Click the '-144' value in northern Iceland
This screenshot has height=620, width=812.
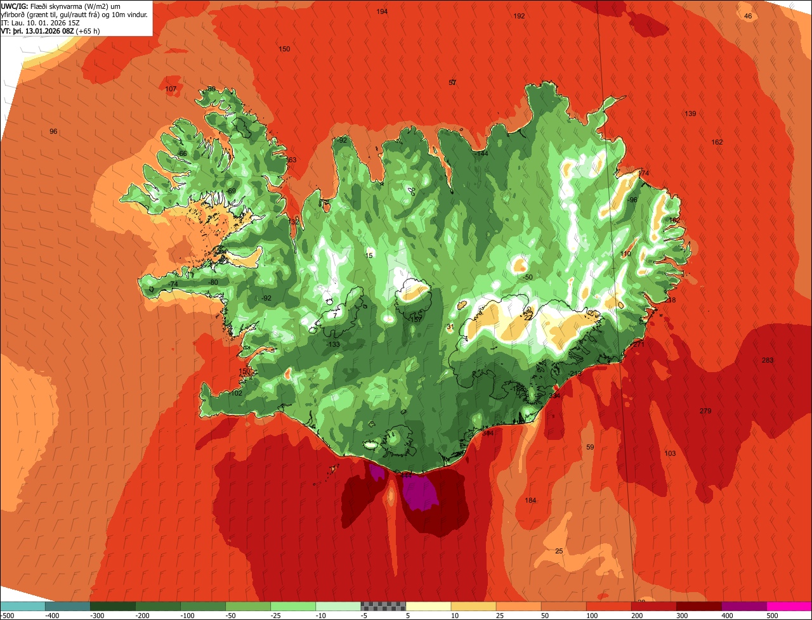point(481,154)
